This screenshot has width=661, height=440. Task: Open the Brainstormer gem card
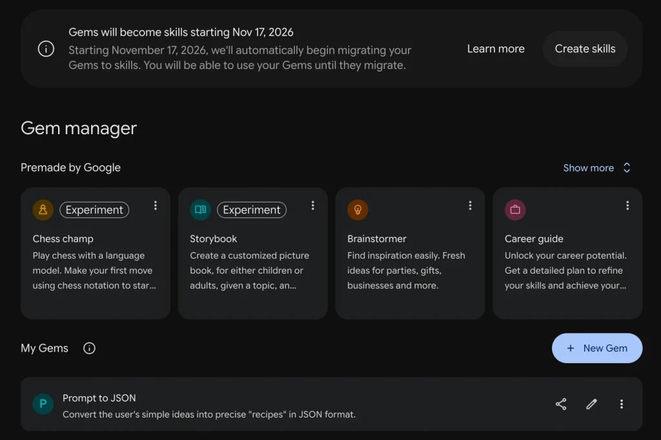(x=410, y=254)
